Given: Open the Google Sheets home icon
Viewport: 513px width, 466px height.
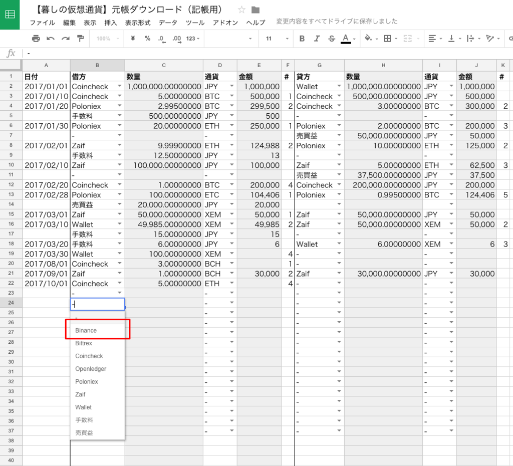Looking at the screenshot, I should [10, 15].
